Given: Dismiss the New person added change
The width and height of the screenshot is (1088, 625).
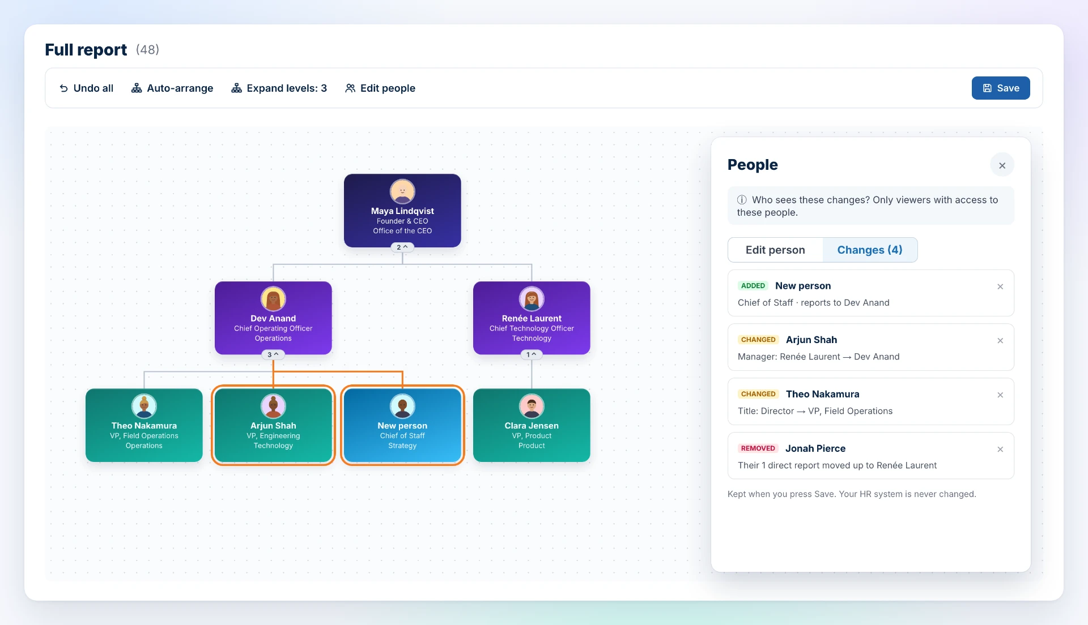Looking at the screenshot, I should click(x=1000, y=286).
